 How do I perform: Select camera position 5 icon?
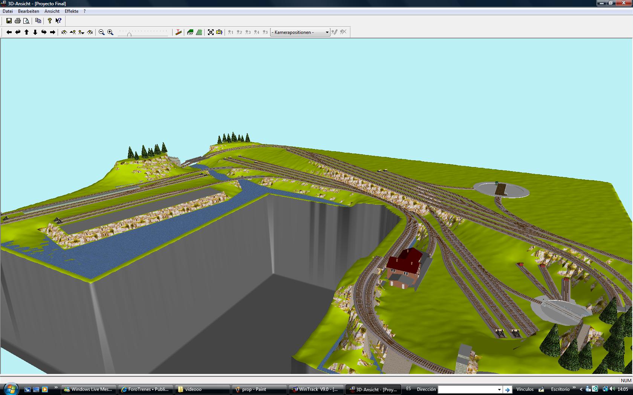click(x=265, y=32)
